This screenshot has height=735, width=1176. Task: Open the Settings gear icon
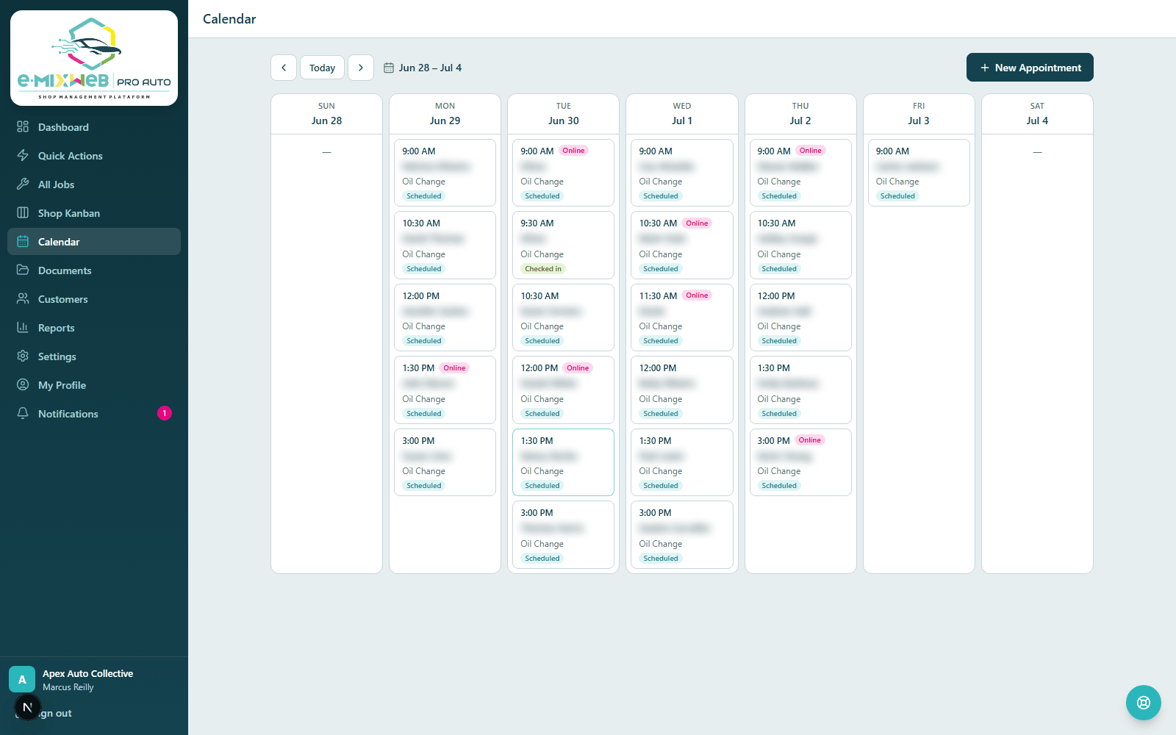point(23,356)
